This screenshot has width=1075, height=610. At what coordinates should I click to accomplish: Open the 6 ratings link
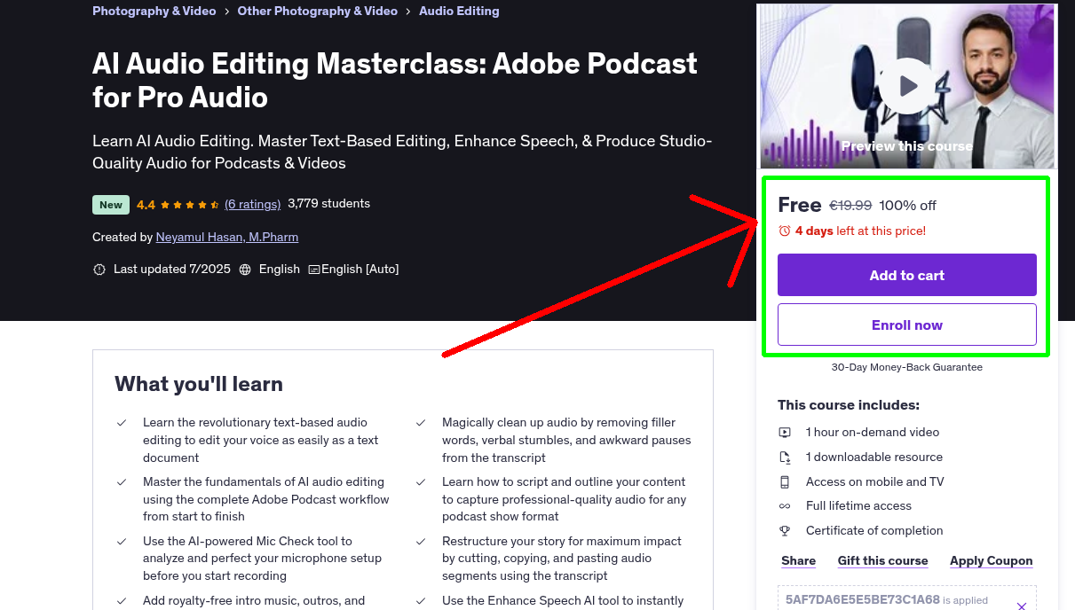click(253, 204)
